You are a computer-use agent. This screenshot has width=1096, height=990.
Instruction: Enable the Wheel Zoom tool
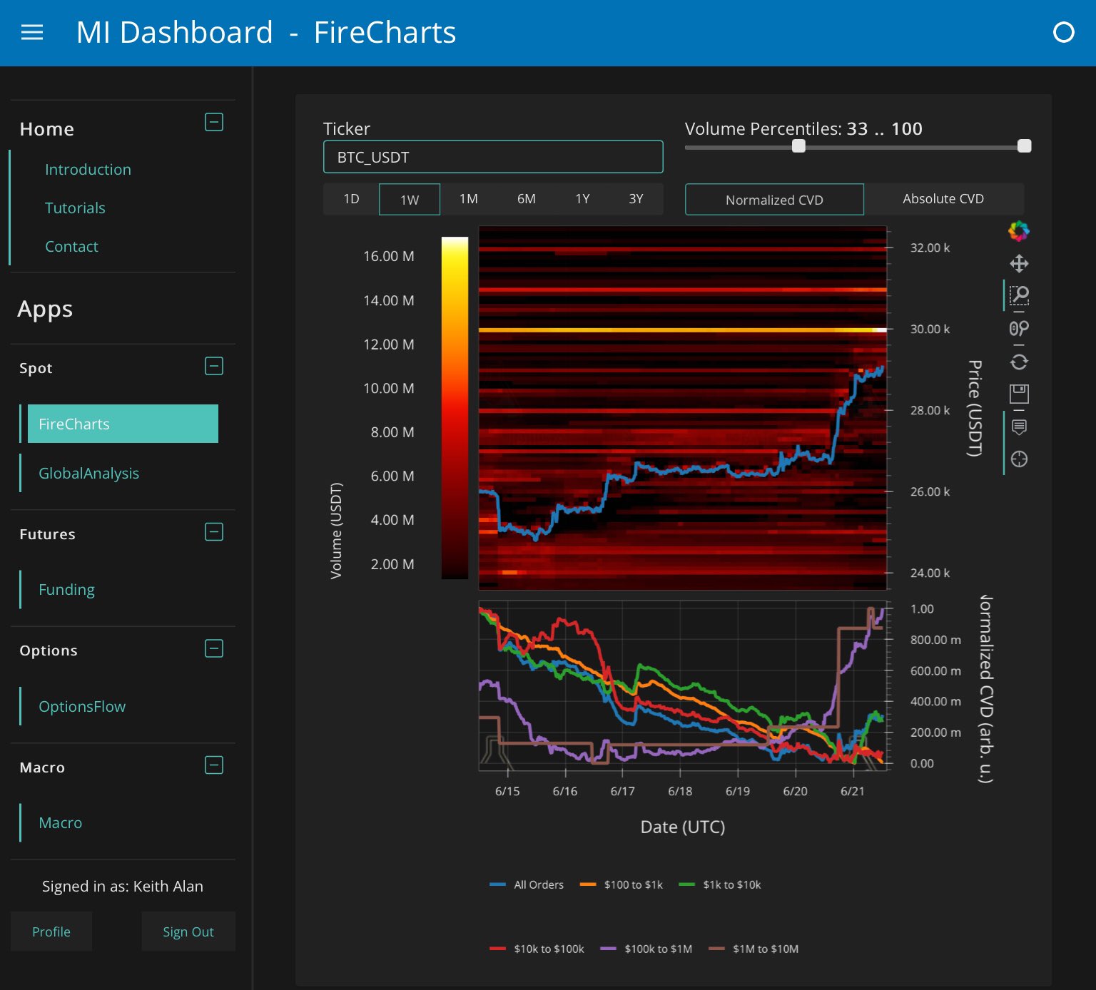pyautogui.click(x=1018, y=328)
